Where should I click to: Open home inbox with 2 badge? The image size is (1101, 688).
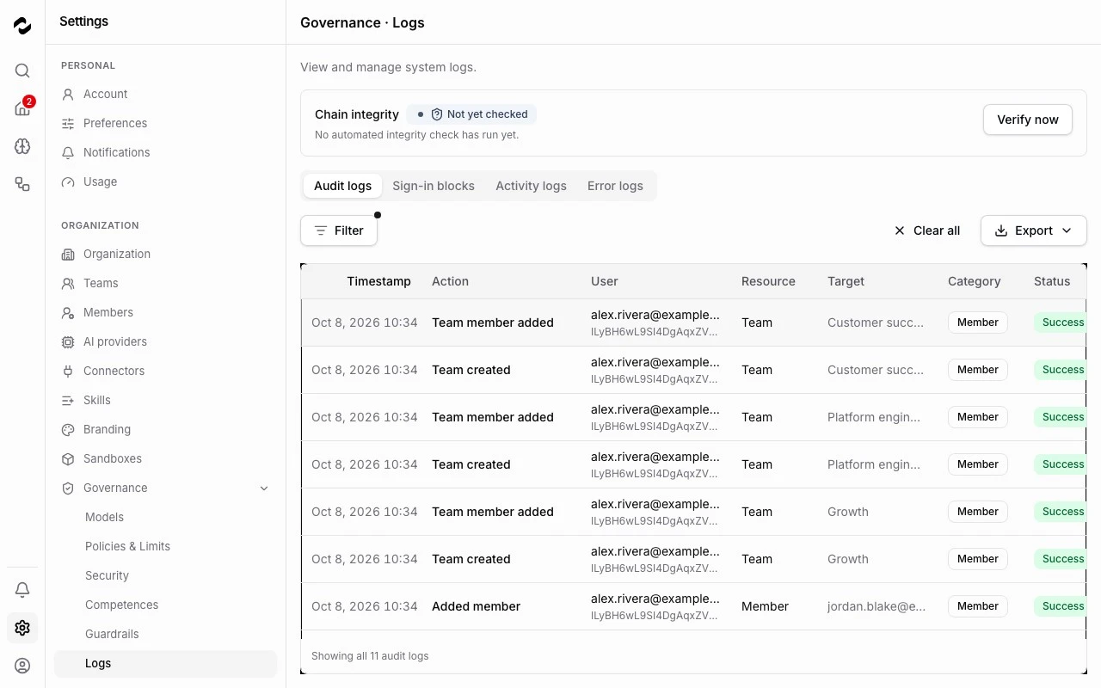tap(22, 108)
